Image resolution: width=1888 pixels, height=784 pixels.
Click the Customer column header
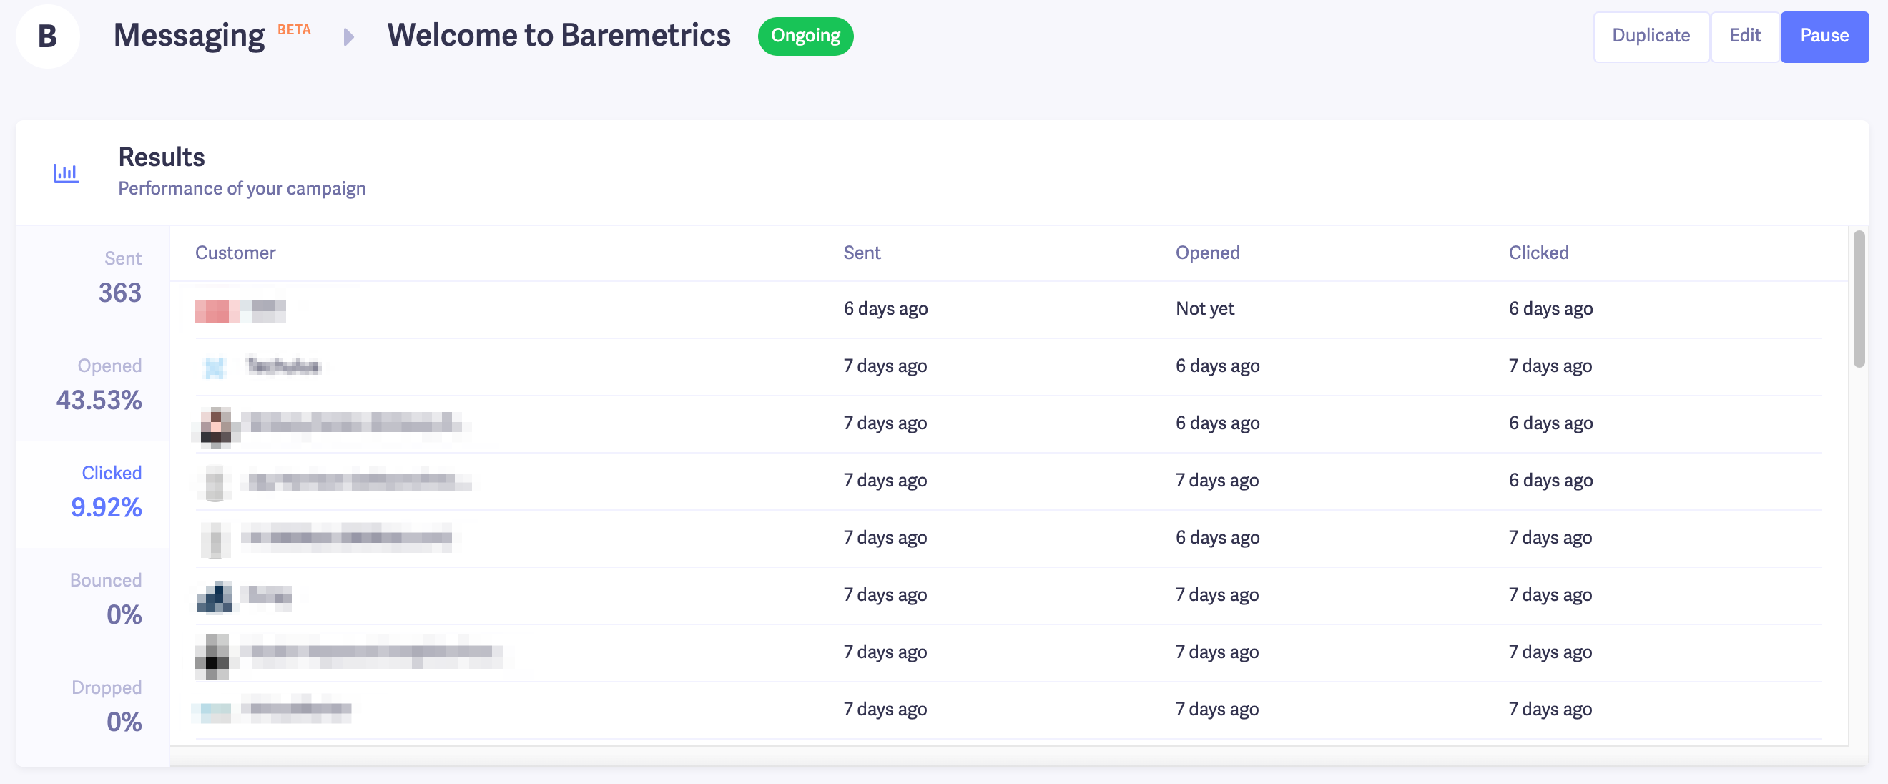click(x=235, y=253)
